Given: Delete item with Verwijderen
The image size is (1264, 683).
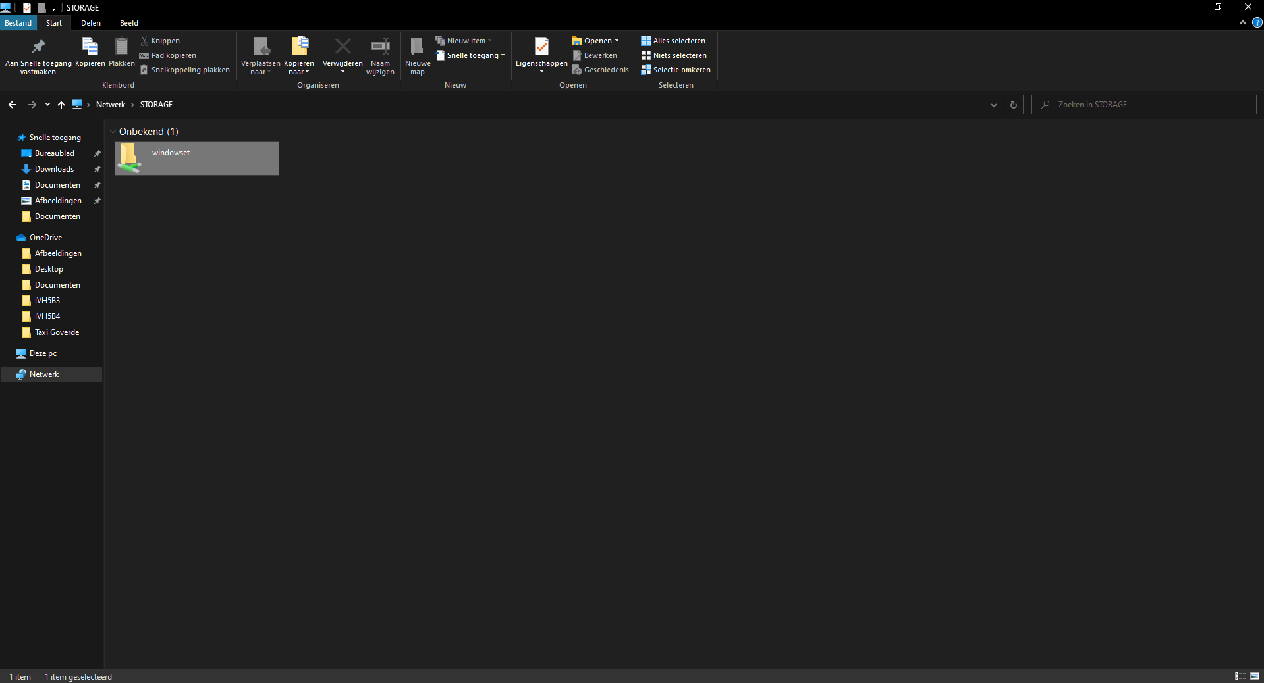Looking at the screenshot, I should 343,56.
